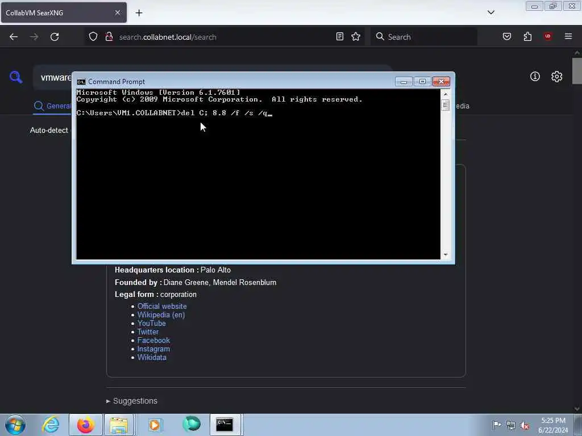Open the Extensions puzzle piece icon
582x436 pixels.
527,36
